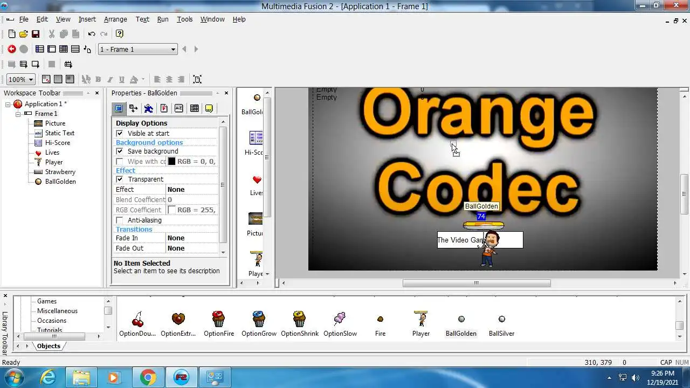This screenshot has width=690, height=388.
Task: Open the Data Elements note icon
Action: 87,49
